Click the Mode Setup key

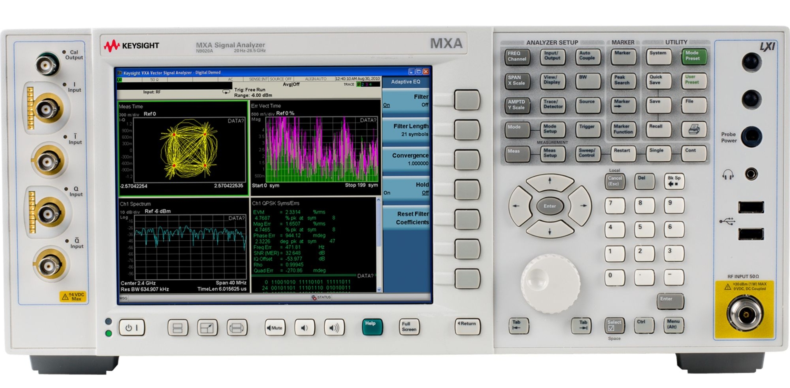[x=552, y=130]
